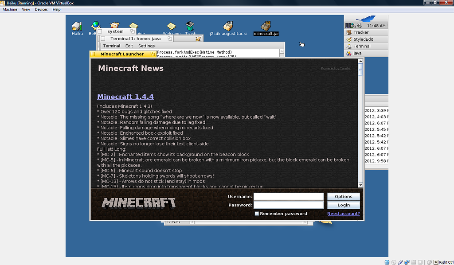This screenshot has height=265, width=454.
Task: Open the Settings menu of Terminal 1
Action: (146, 46)
